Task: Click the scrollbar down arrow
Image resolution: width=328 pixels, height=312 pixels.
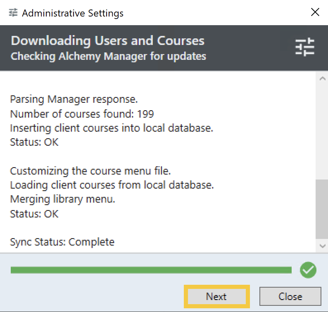Action: (x=322, y=246)
